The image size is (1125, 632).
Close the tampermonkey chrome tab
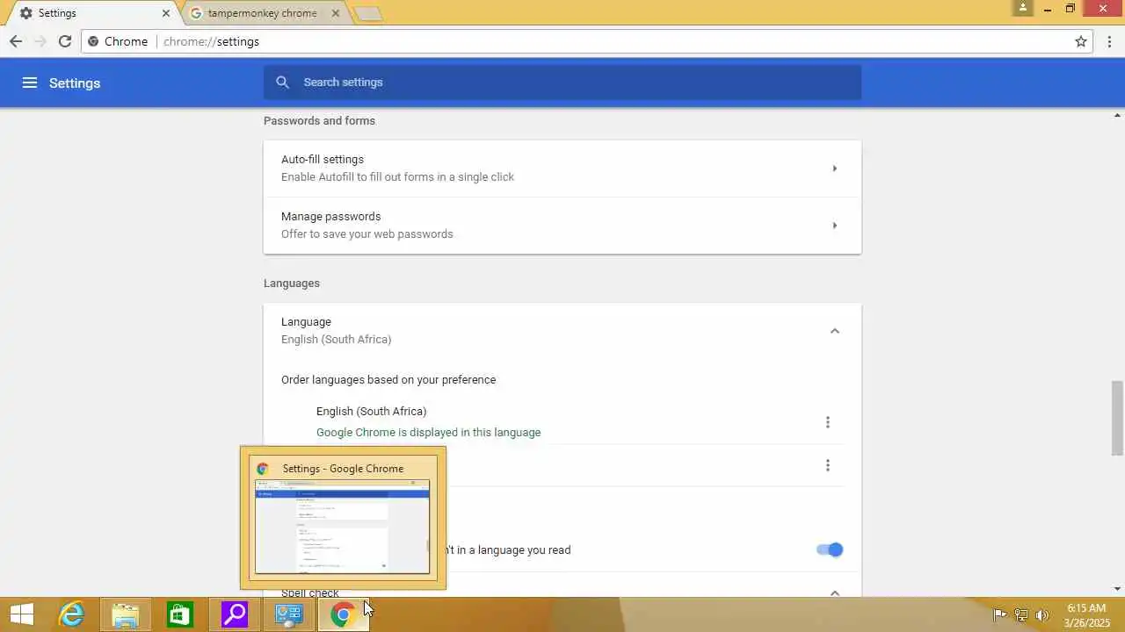(336, 13)
